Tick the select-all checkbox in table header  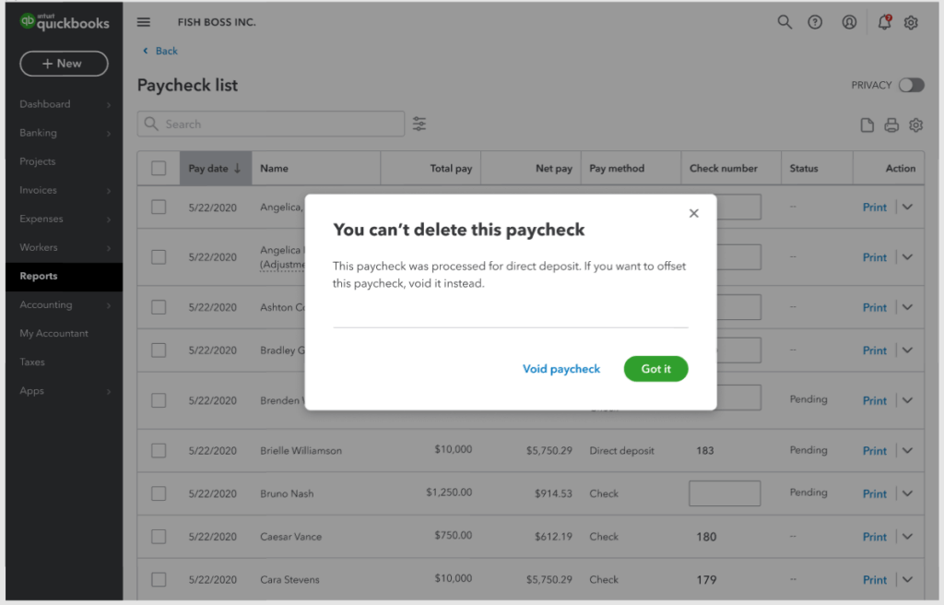159,168
